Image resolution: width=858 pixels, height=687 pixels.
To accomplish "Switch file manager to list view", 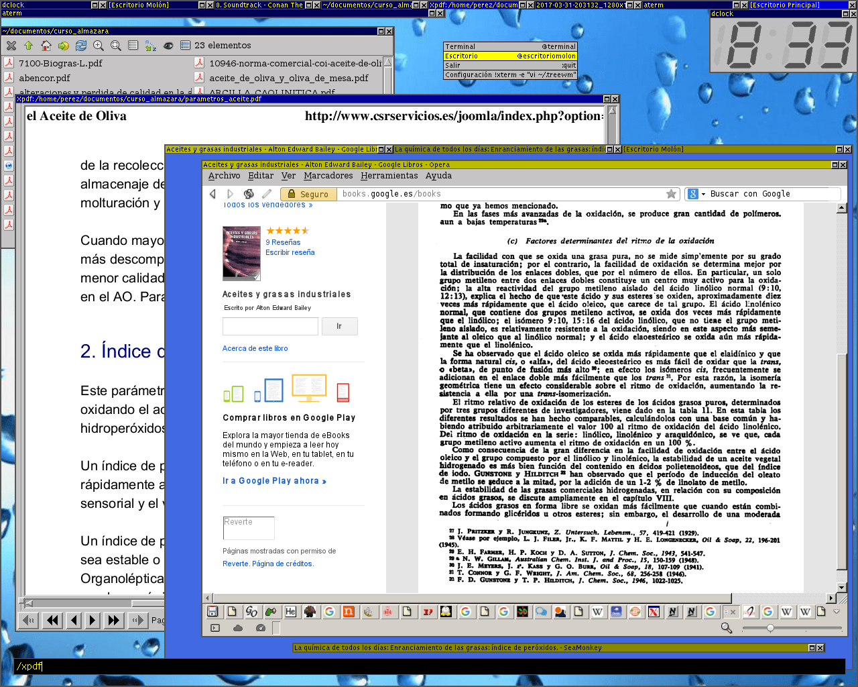I will (133, 46).
